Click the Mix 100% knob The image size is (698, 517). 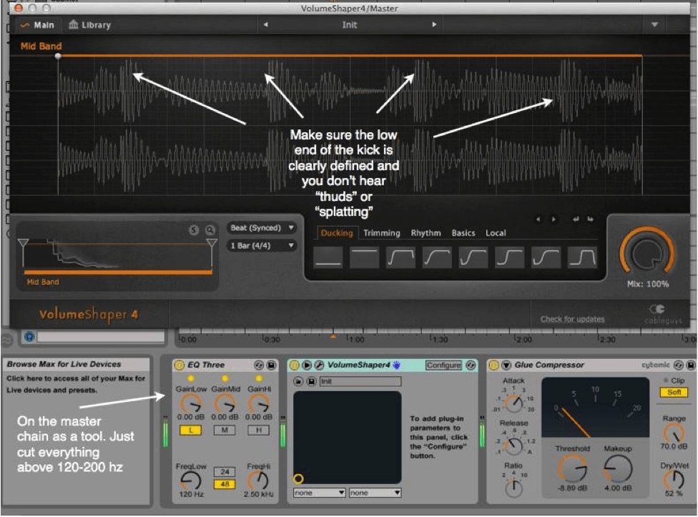[x=647, y=252]
